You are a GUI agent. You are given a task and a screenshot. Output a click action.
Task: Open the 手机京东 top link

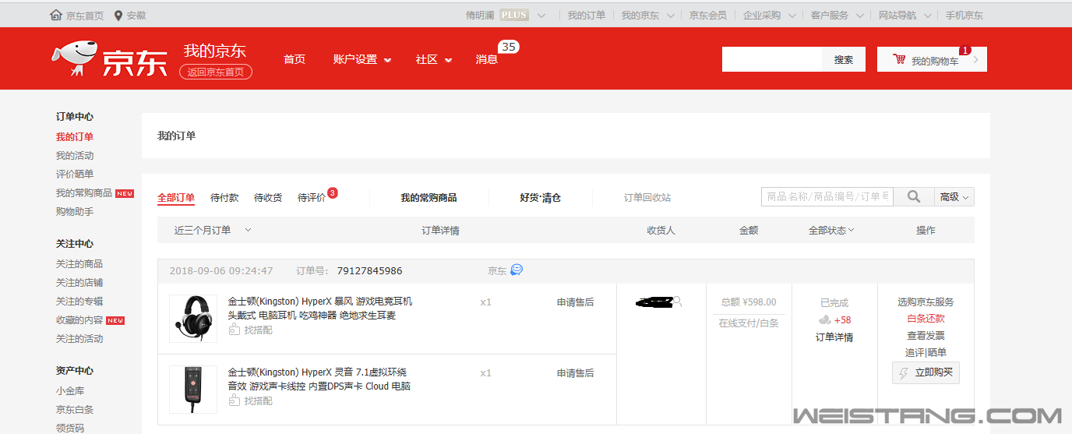[x=964, y=15]
